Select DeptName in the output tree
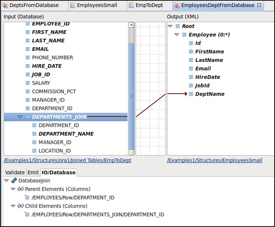The width and height of the screenshot is (275, 227). pos(210,94)
